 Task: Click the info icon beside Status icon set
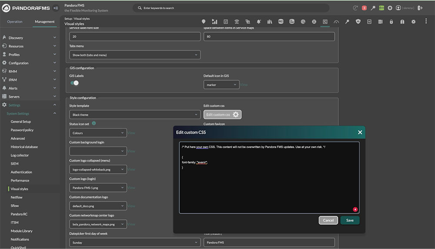(x=94, y=123)
